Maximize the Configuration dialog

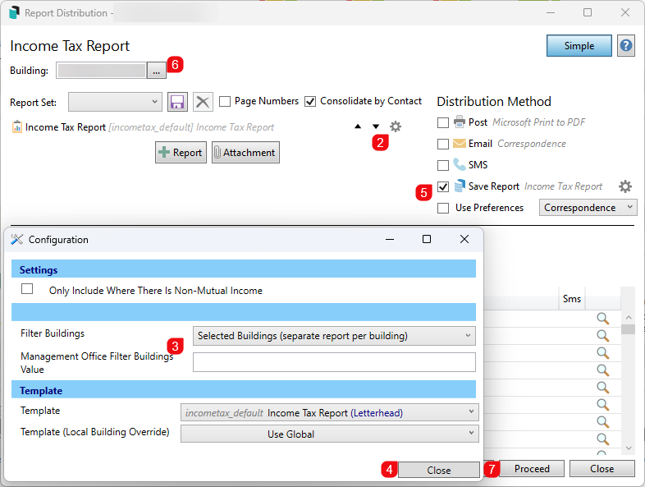427,239
